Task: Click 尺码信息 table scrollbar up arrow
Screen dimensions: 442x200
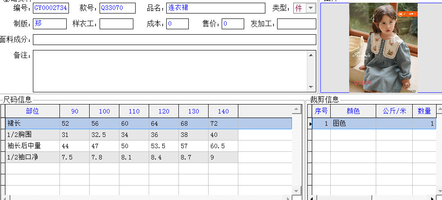Action: (296, 109)
